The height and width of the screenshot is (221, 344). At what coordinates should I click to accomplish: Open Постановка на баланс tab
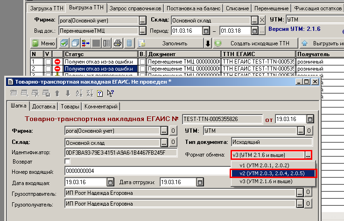tap(194, 8)
